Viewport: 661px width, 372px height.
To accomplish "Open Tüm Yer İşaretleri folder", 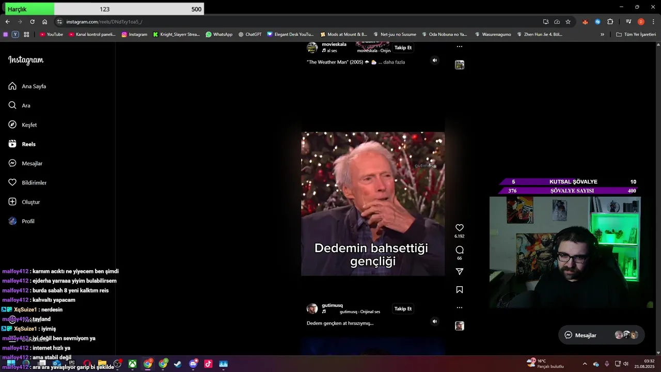I will pos(636,35).
